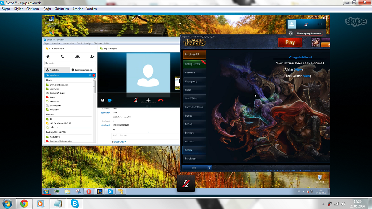
Task: Click the Play button in League of Legends
Action: click(290, 43)
